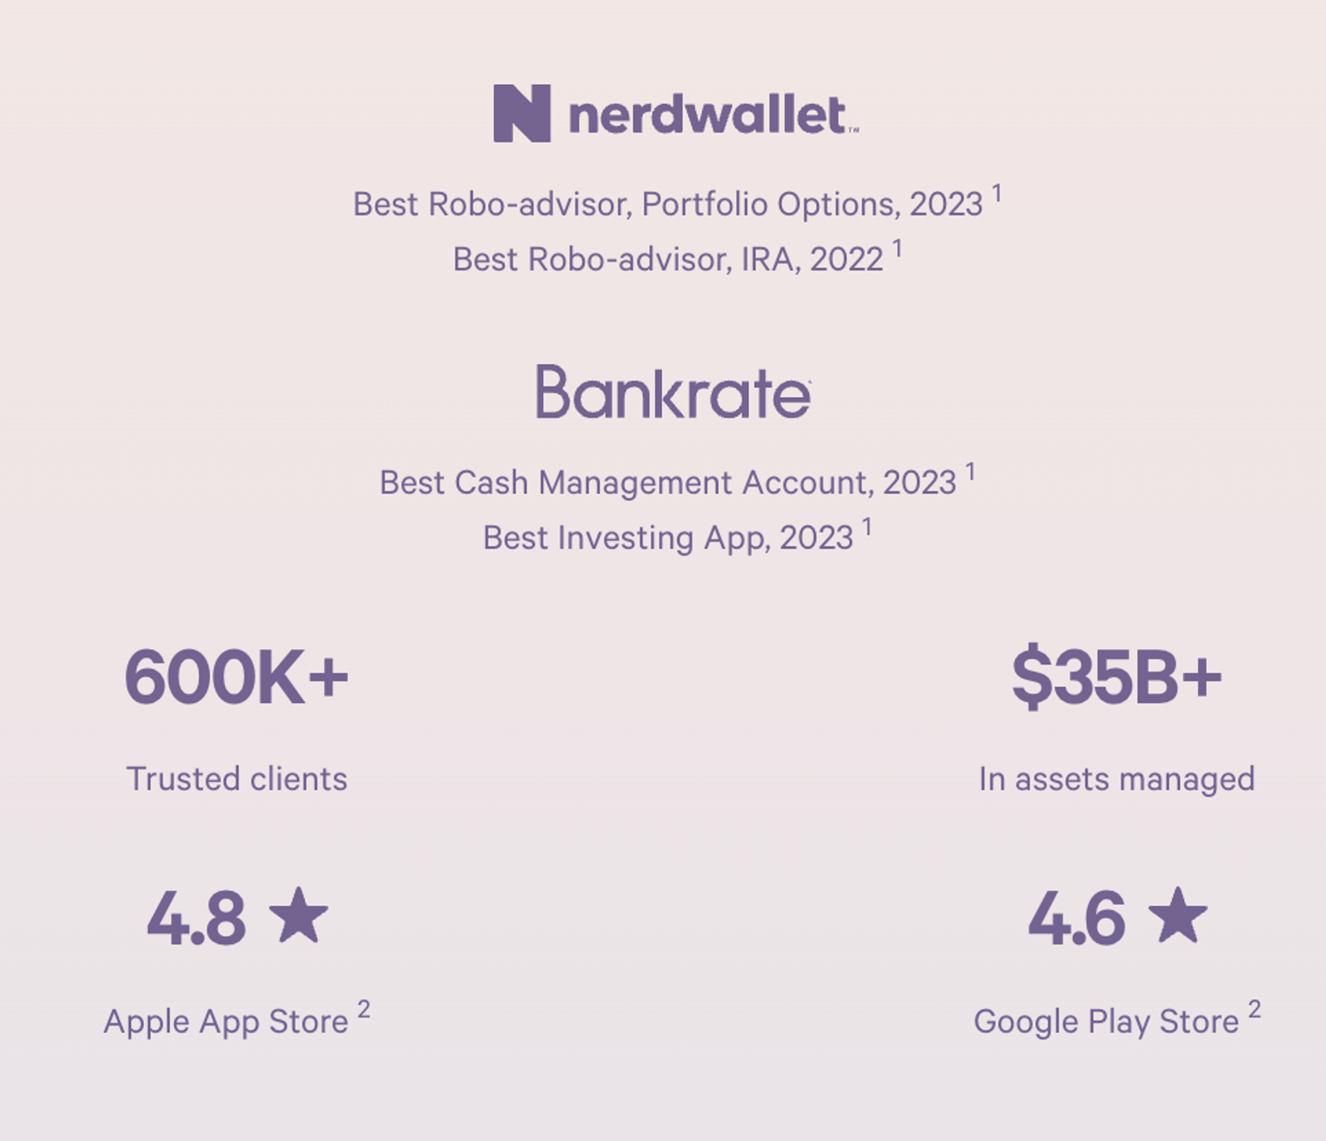Click the NerdWallet N logo icon
The image size is (1326, 1141).
coord(522,113)
